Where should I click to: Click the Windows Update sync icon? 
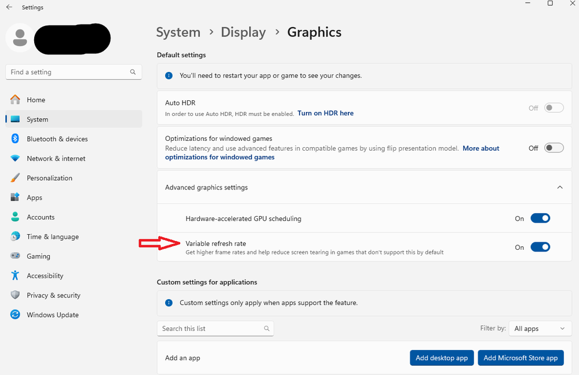15,315
